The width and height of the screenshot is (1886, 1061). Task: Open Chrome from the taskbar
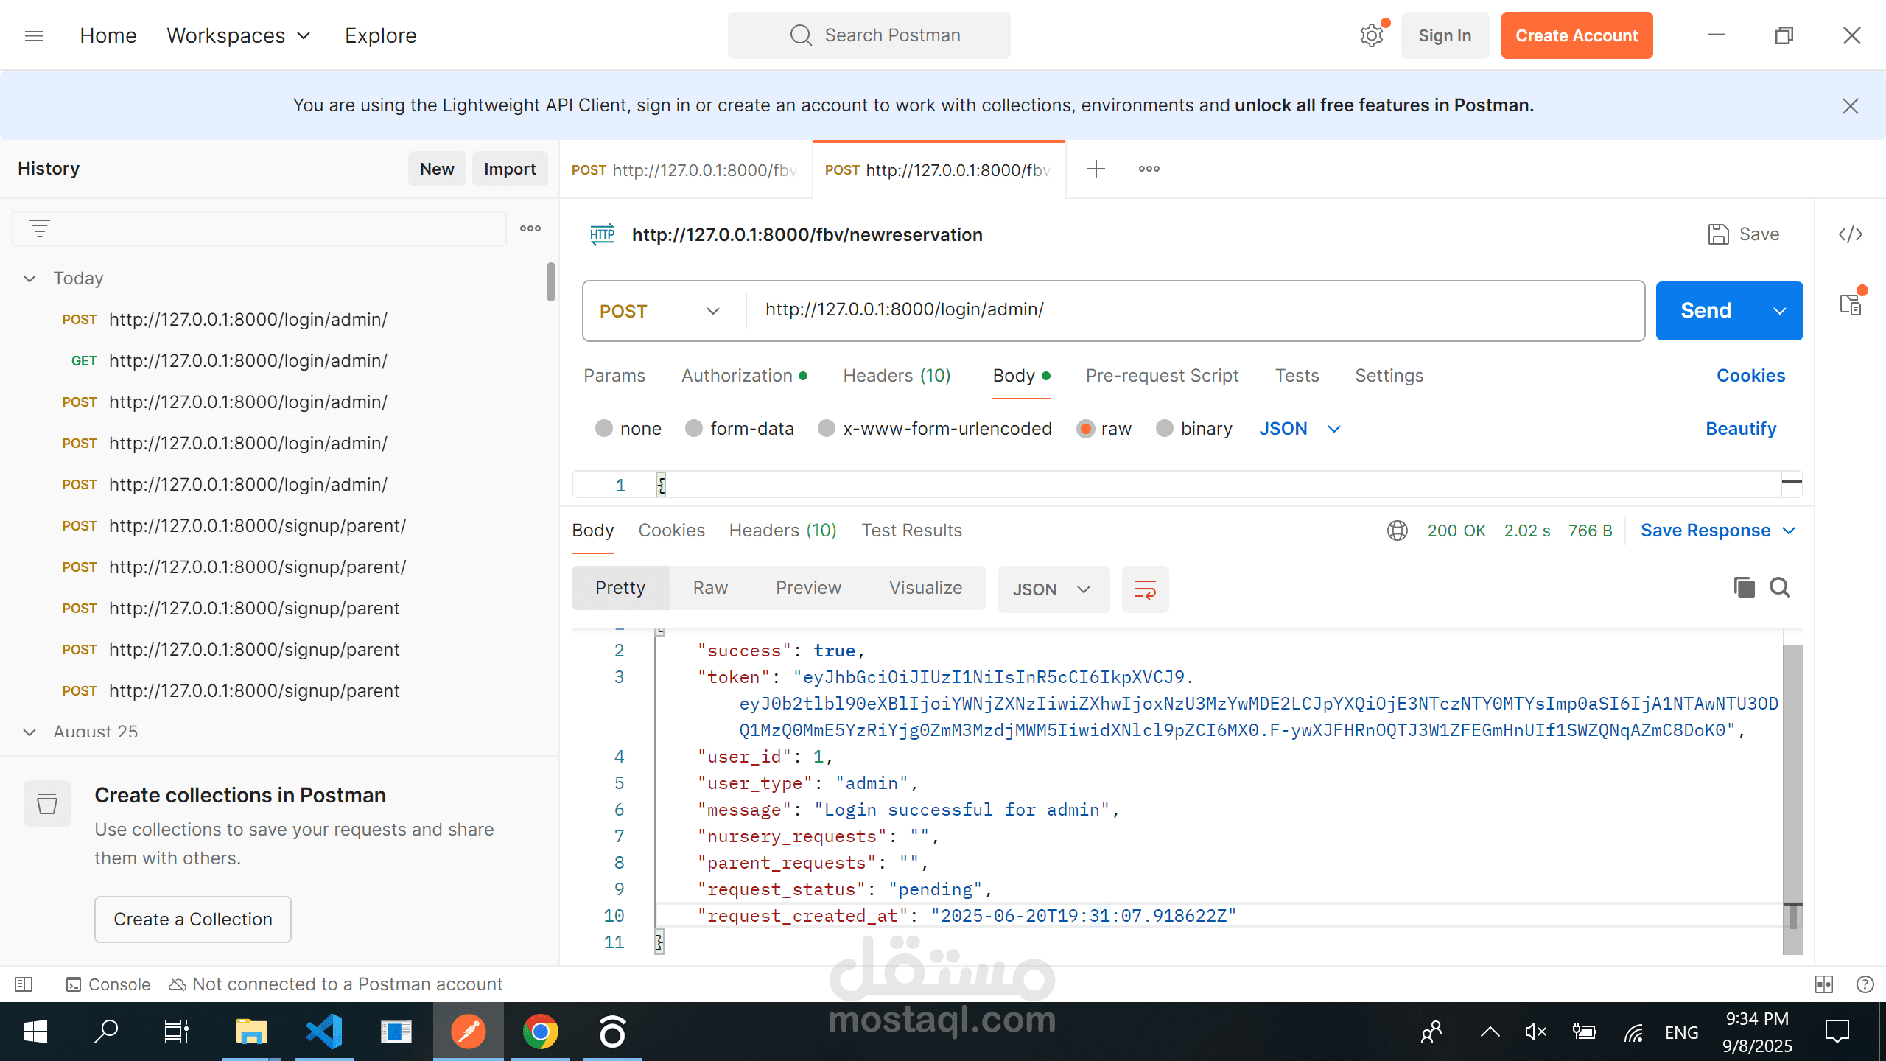541,1032
